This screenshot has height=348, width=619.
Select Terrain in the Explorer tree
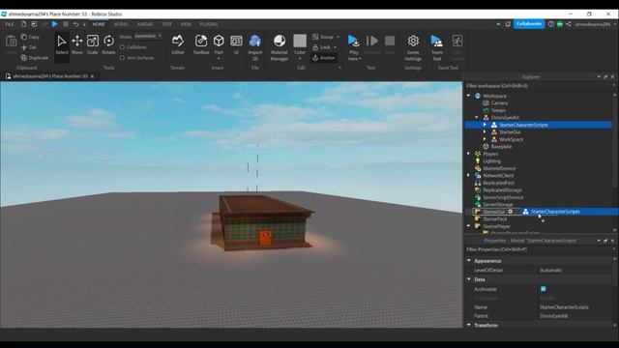coord(498,110)
